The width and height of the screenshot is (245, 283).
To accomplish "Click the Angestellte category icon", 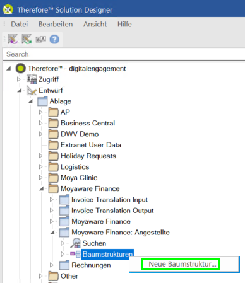I will tap(64, 233).
